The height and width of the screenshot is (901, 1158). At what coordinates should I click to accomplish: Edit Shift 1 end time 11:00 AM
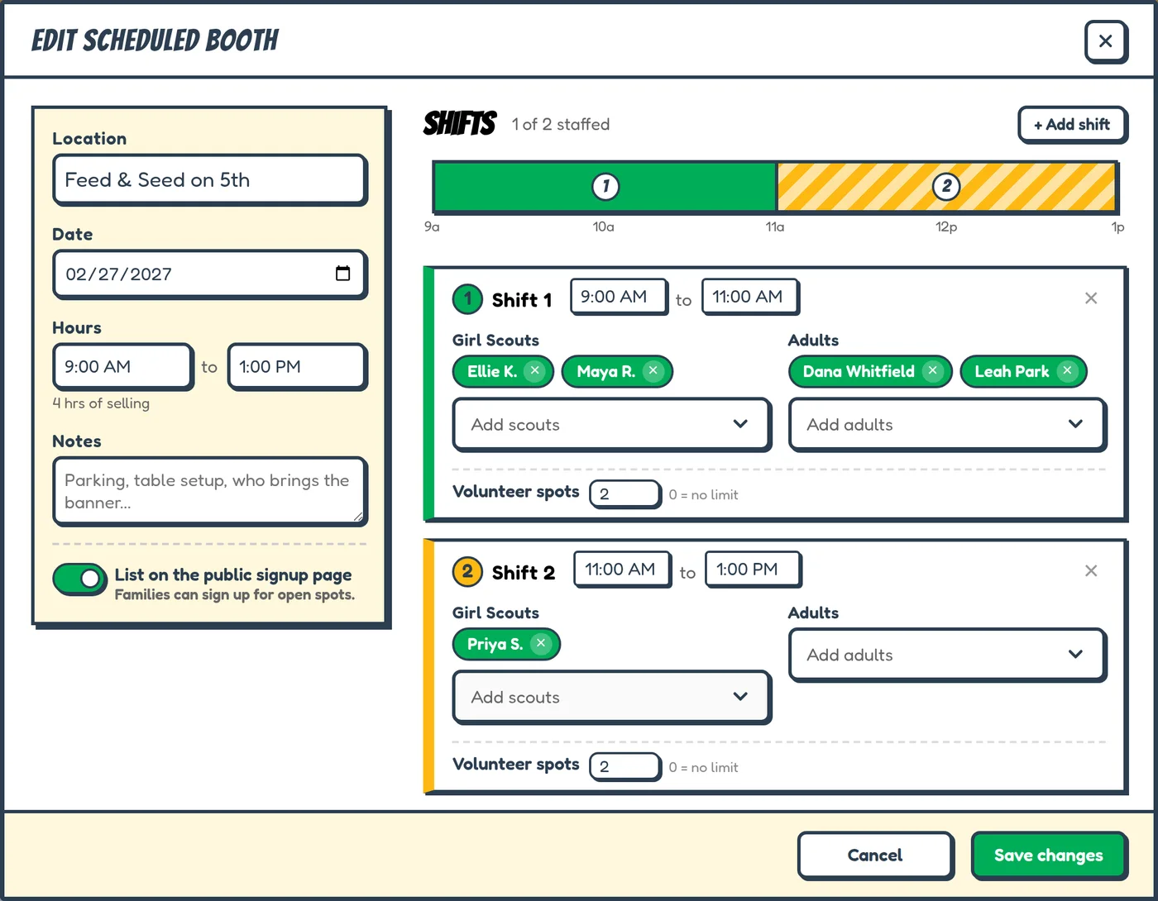pyautogui.click(x=750, y=297)
